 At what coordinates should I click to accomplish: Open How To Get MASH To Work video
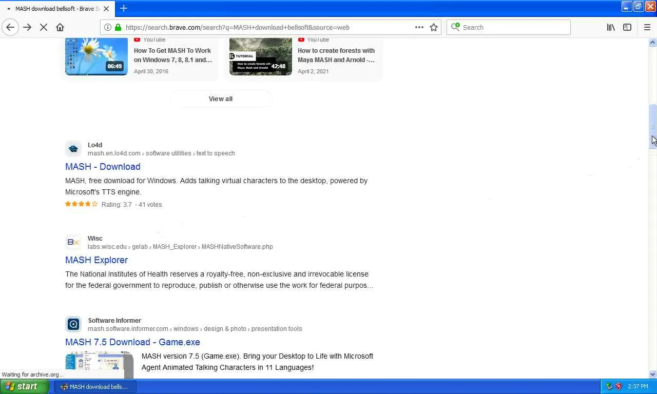173,55
